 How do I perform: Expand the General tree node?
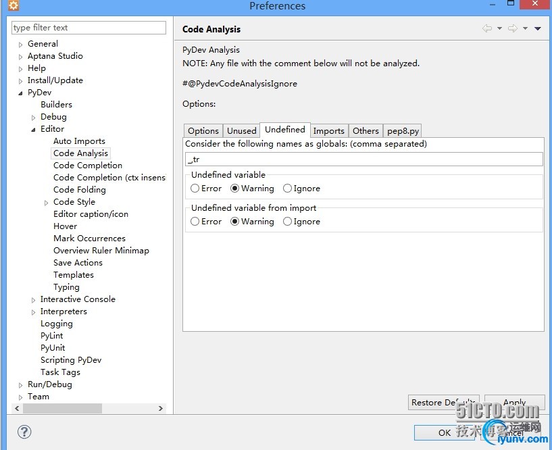(x=20, y=45)
